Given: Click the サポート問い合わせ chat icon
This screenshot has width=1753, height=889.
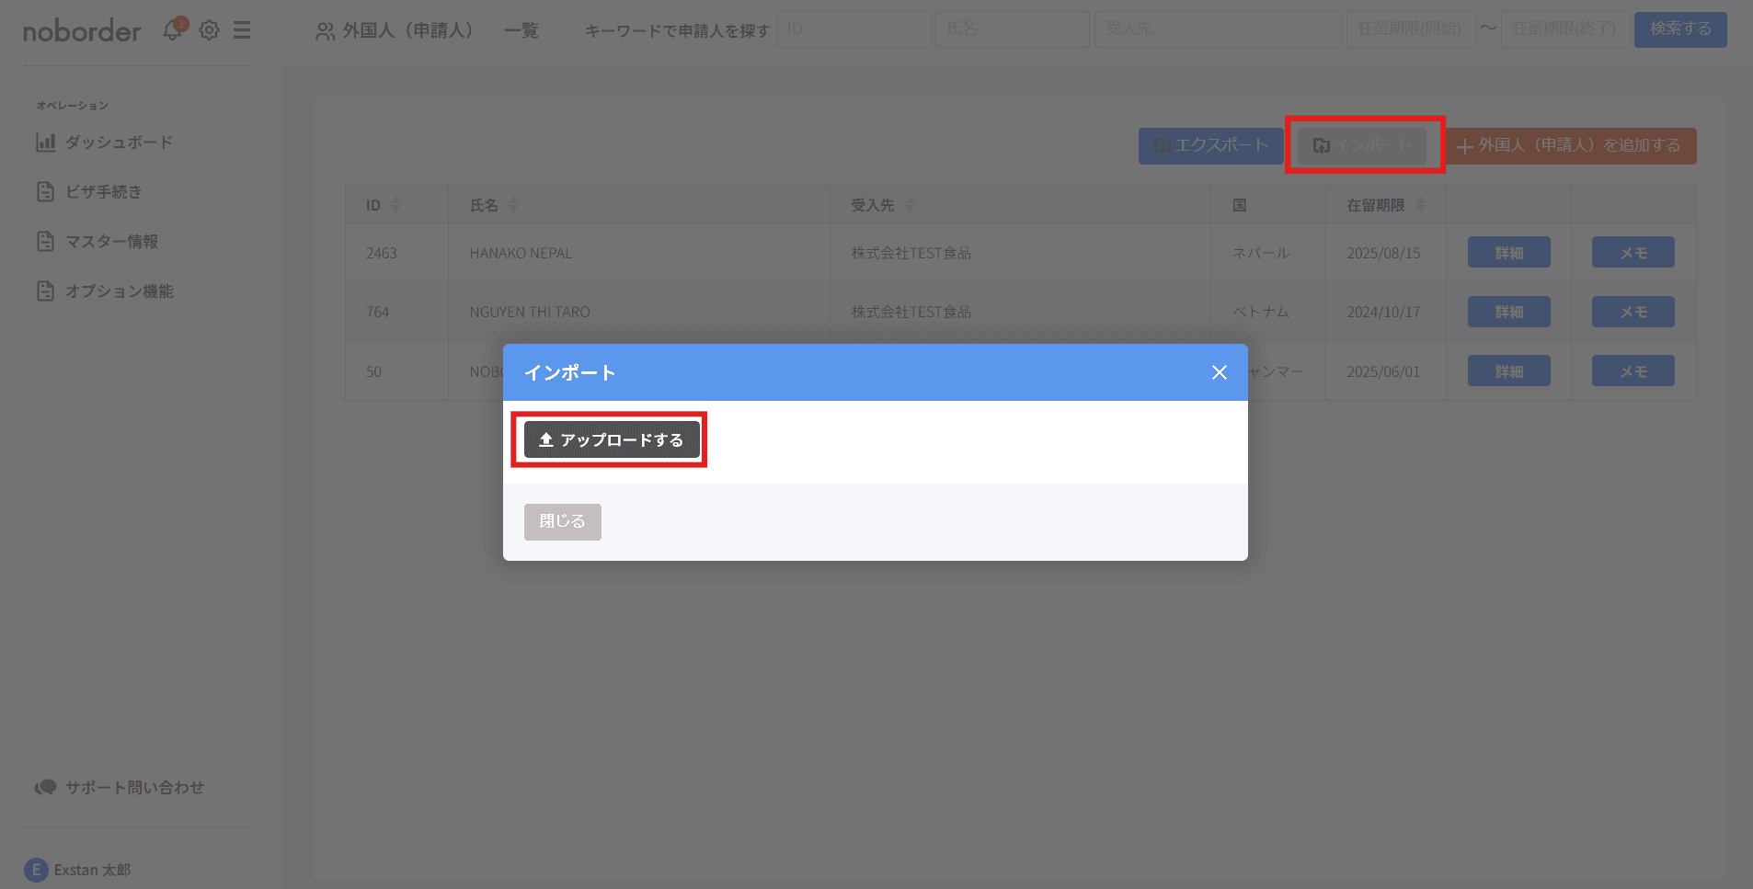Looking at the screenshot, I should pos(44,787).
